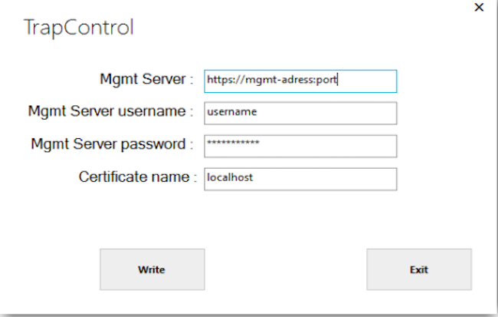Click the 'https://mgmt-adress:port' URL text

(272, 79)
